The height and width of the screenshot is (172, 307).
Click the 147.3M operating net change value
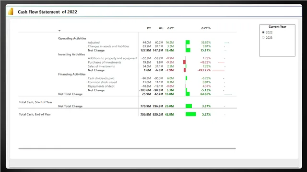[x=158, y=50]
